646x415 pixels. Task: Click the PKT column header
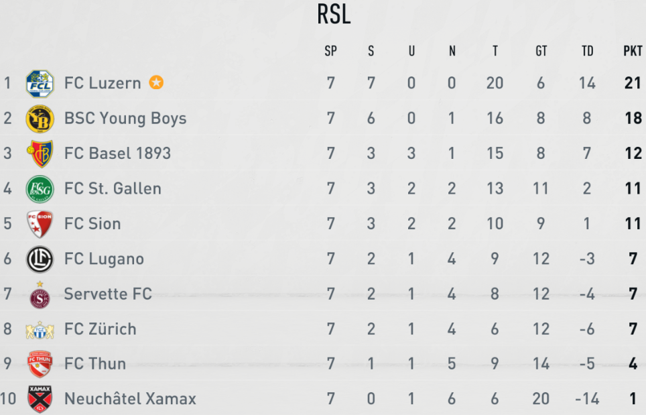point(633,51)
